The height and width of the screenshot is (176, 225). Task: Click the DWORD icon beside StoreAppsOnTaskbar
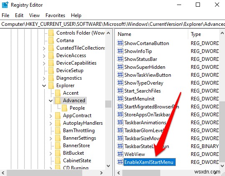(x=120, y=114)
